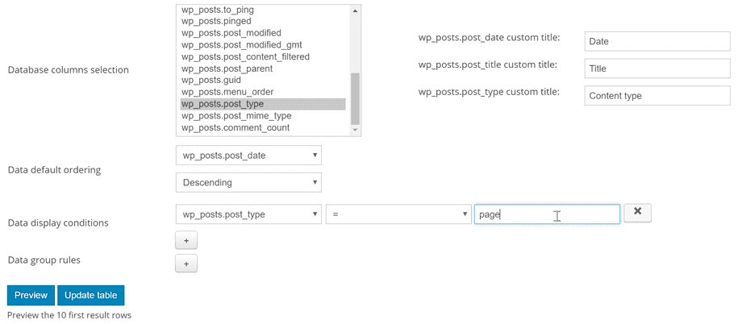Remove the post_type display condition row
Screen dimensions: 742x324
click(637, 213)
